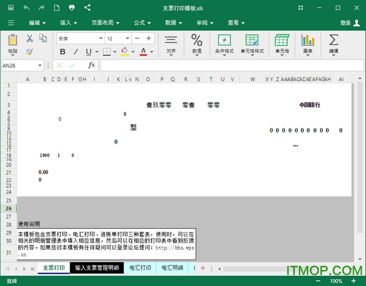Copy the selected cells
Screen dimensions: 366x286
(x=43, y=38)
